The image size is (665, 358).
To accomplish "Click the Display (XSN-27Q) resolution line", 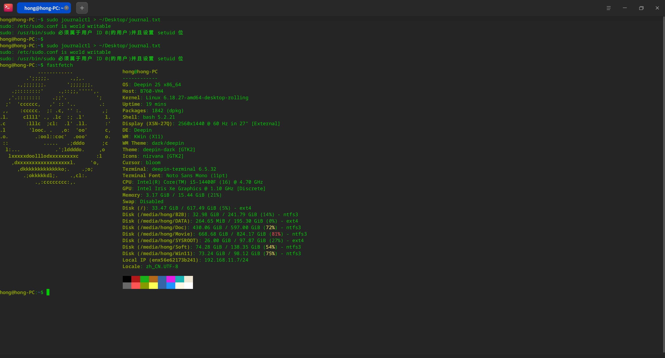I will (x=201, y=124).
